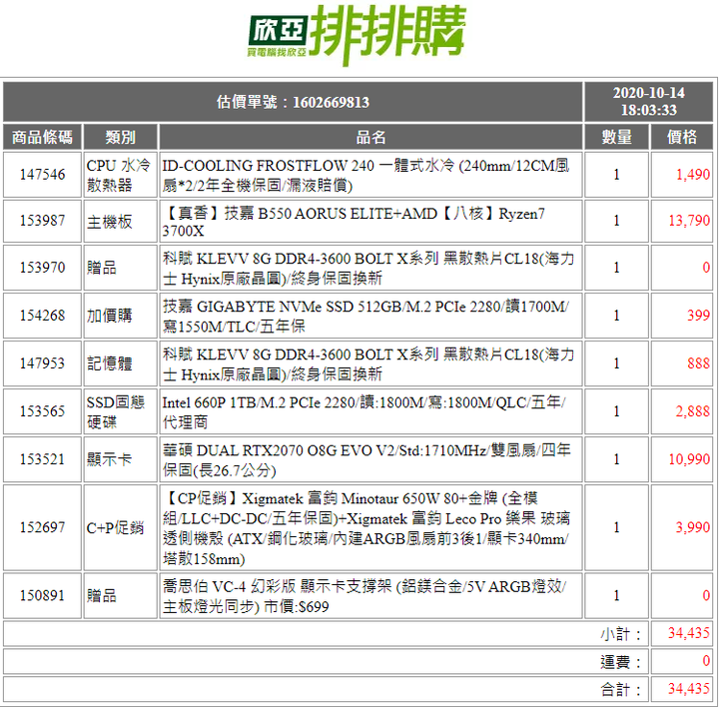Select barcode 152697
The height and width of the screenshot is (707, 719).
coord(42,527)
